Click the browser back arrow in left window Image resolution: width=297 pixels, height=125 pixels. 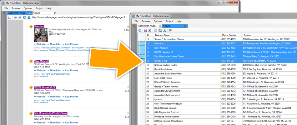point(16,17)
